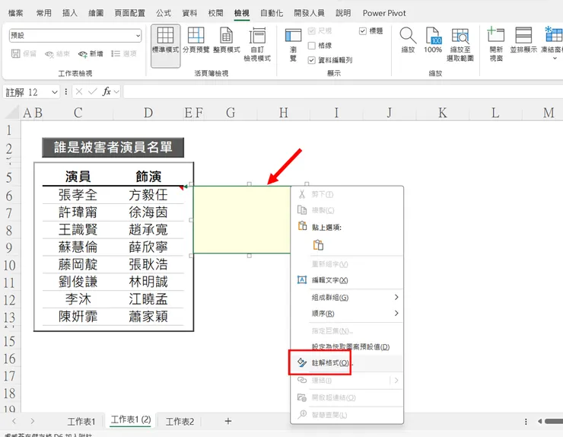The width and height of the screenshot is (563, 437).
Task: Open the 公式 formulas tab
Action: pos(164,13)
